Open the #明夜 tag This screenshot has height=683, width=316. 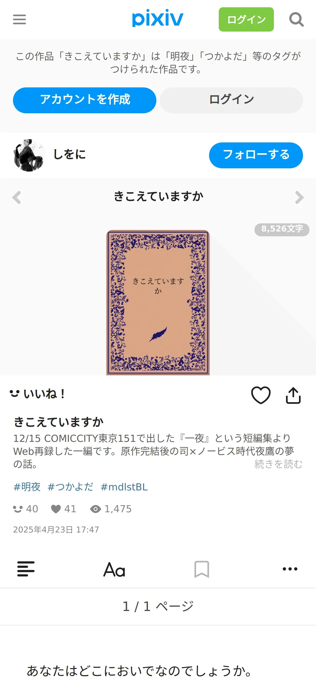[27, 487]
